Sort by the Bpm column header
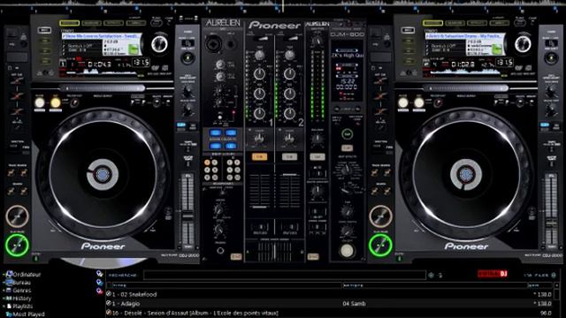The image size is (566, 318). pyautogui.click(x=539, y=285)
